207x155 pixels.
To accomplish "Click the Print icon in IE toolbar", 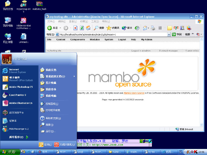I will pos(153,28).
